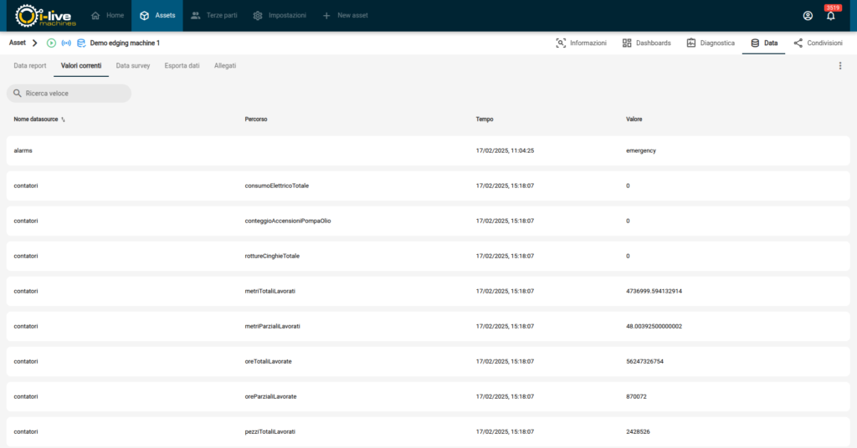This screenshot has height=448, width=857.
Task: Focus the Ricerca veloce search field
Action: coord(75,94)
